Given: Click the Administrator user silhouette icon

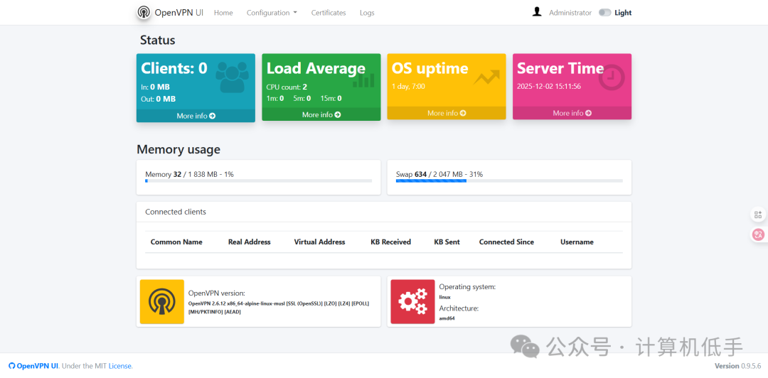Looking at the screenshot, I should [x=537, y=12].
